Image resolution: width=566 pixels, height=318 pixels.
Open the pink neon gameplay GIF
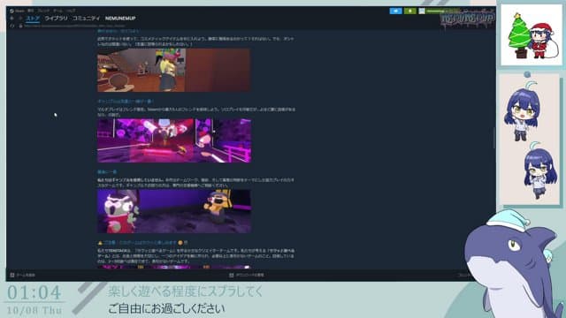click(x=174, y=140)
